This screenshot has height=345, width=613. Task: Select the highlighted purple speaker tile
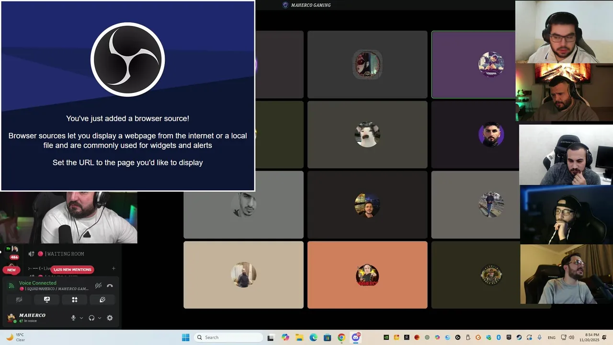click(474, 64)
